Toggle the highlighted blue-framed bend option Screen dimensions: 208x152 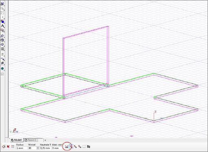71,147
